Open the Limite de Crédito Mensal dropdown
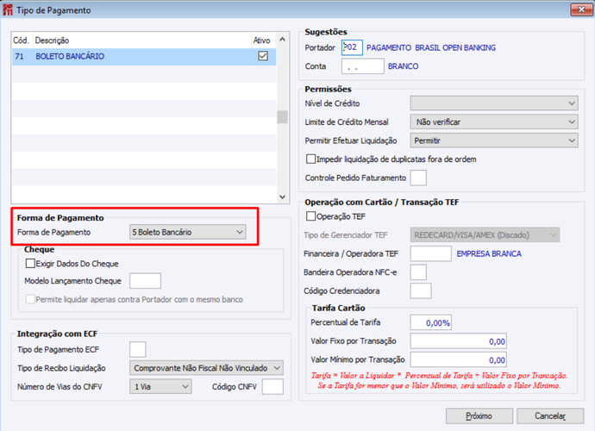 point(494,122)
